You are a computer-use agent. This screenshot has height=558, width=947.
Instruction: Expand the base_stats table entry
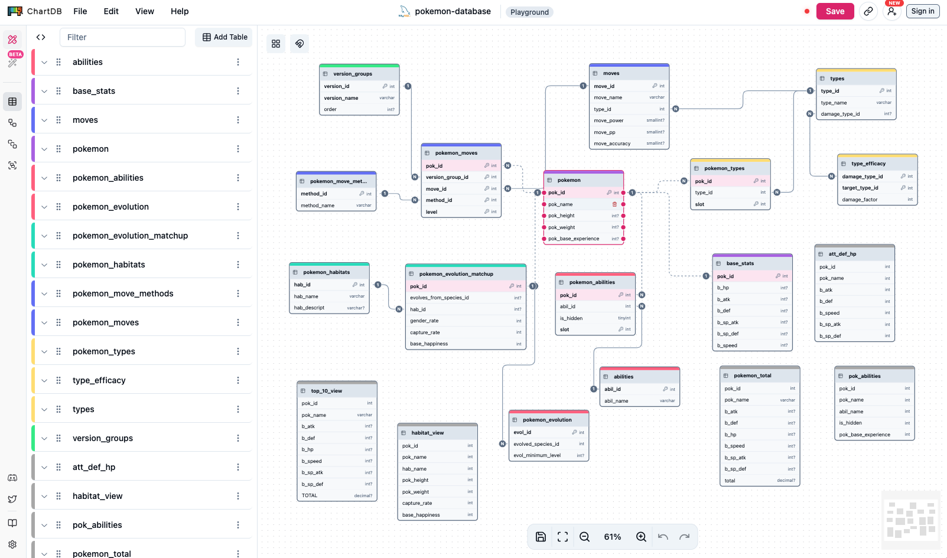point(44,91)
